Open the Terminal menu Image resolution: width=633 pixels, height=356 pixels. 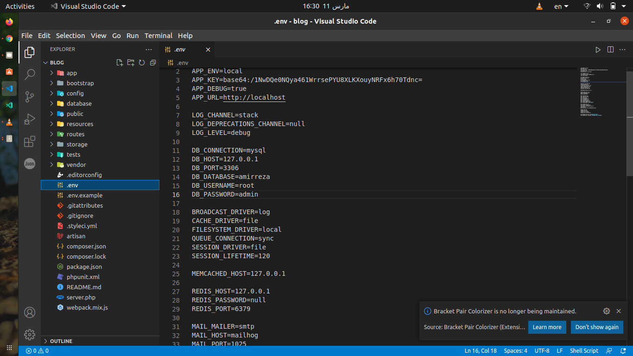point(158,36)
